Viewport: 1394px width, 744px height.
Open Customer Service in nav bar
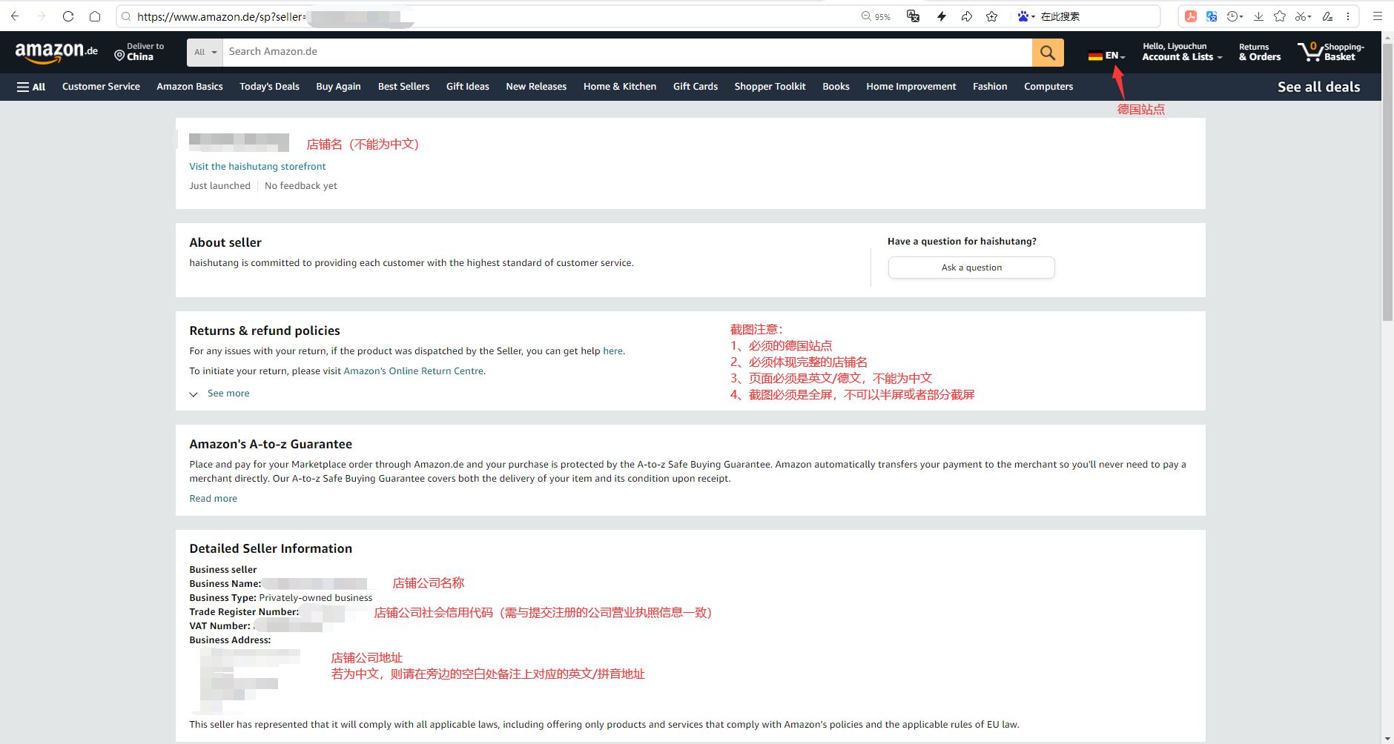(101, 87)
